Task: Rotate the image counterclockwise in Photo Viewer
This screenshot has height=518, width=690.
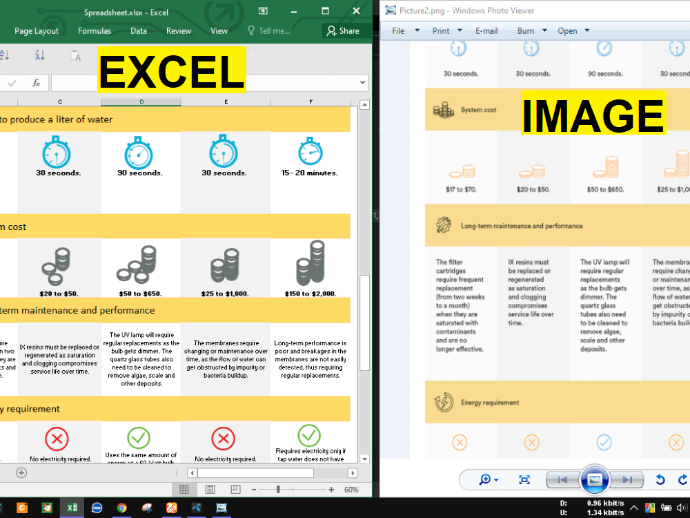Action: [659, 479]
